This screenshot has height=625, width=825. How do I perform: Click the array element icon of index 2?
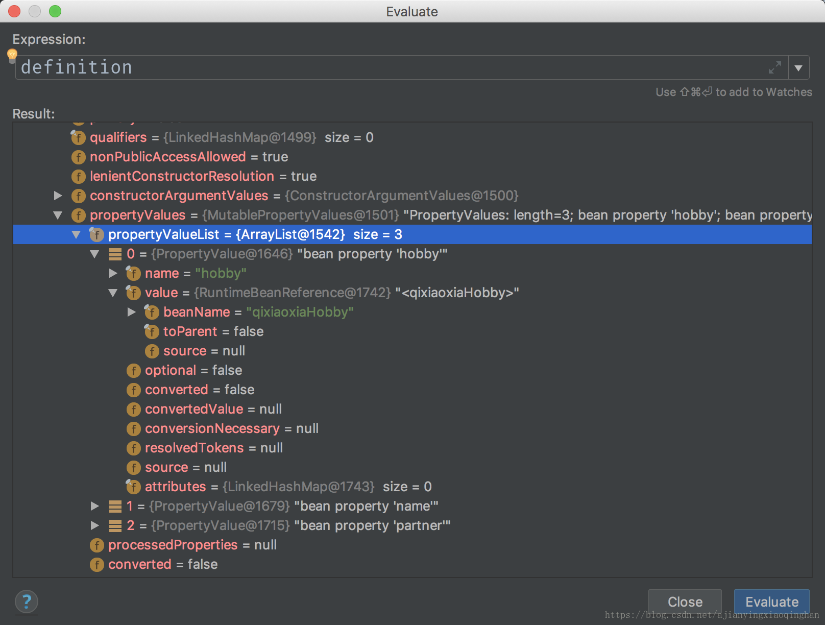coord(115,525)
